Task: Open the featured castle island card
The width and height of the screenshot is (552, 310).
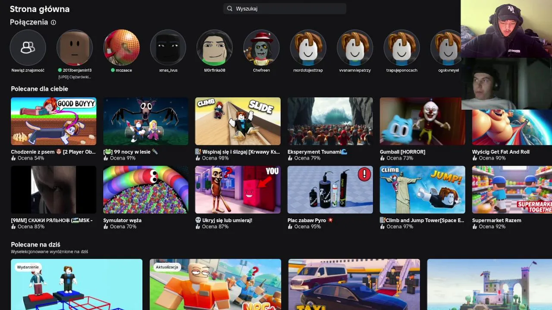Action: pyautogui.click(x=489, y=284)
